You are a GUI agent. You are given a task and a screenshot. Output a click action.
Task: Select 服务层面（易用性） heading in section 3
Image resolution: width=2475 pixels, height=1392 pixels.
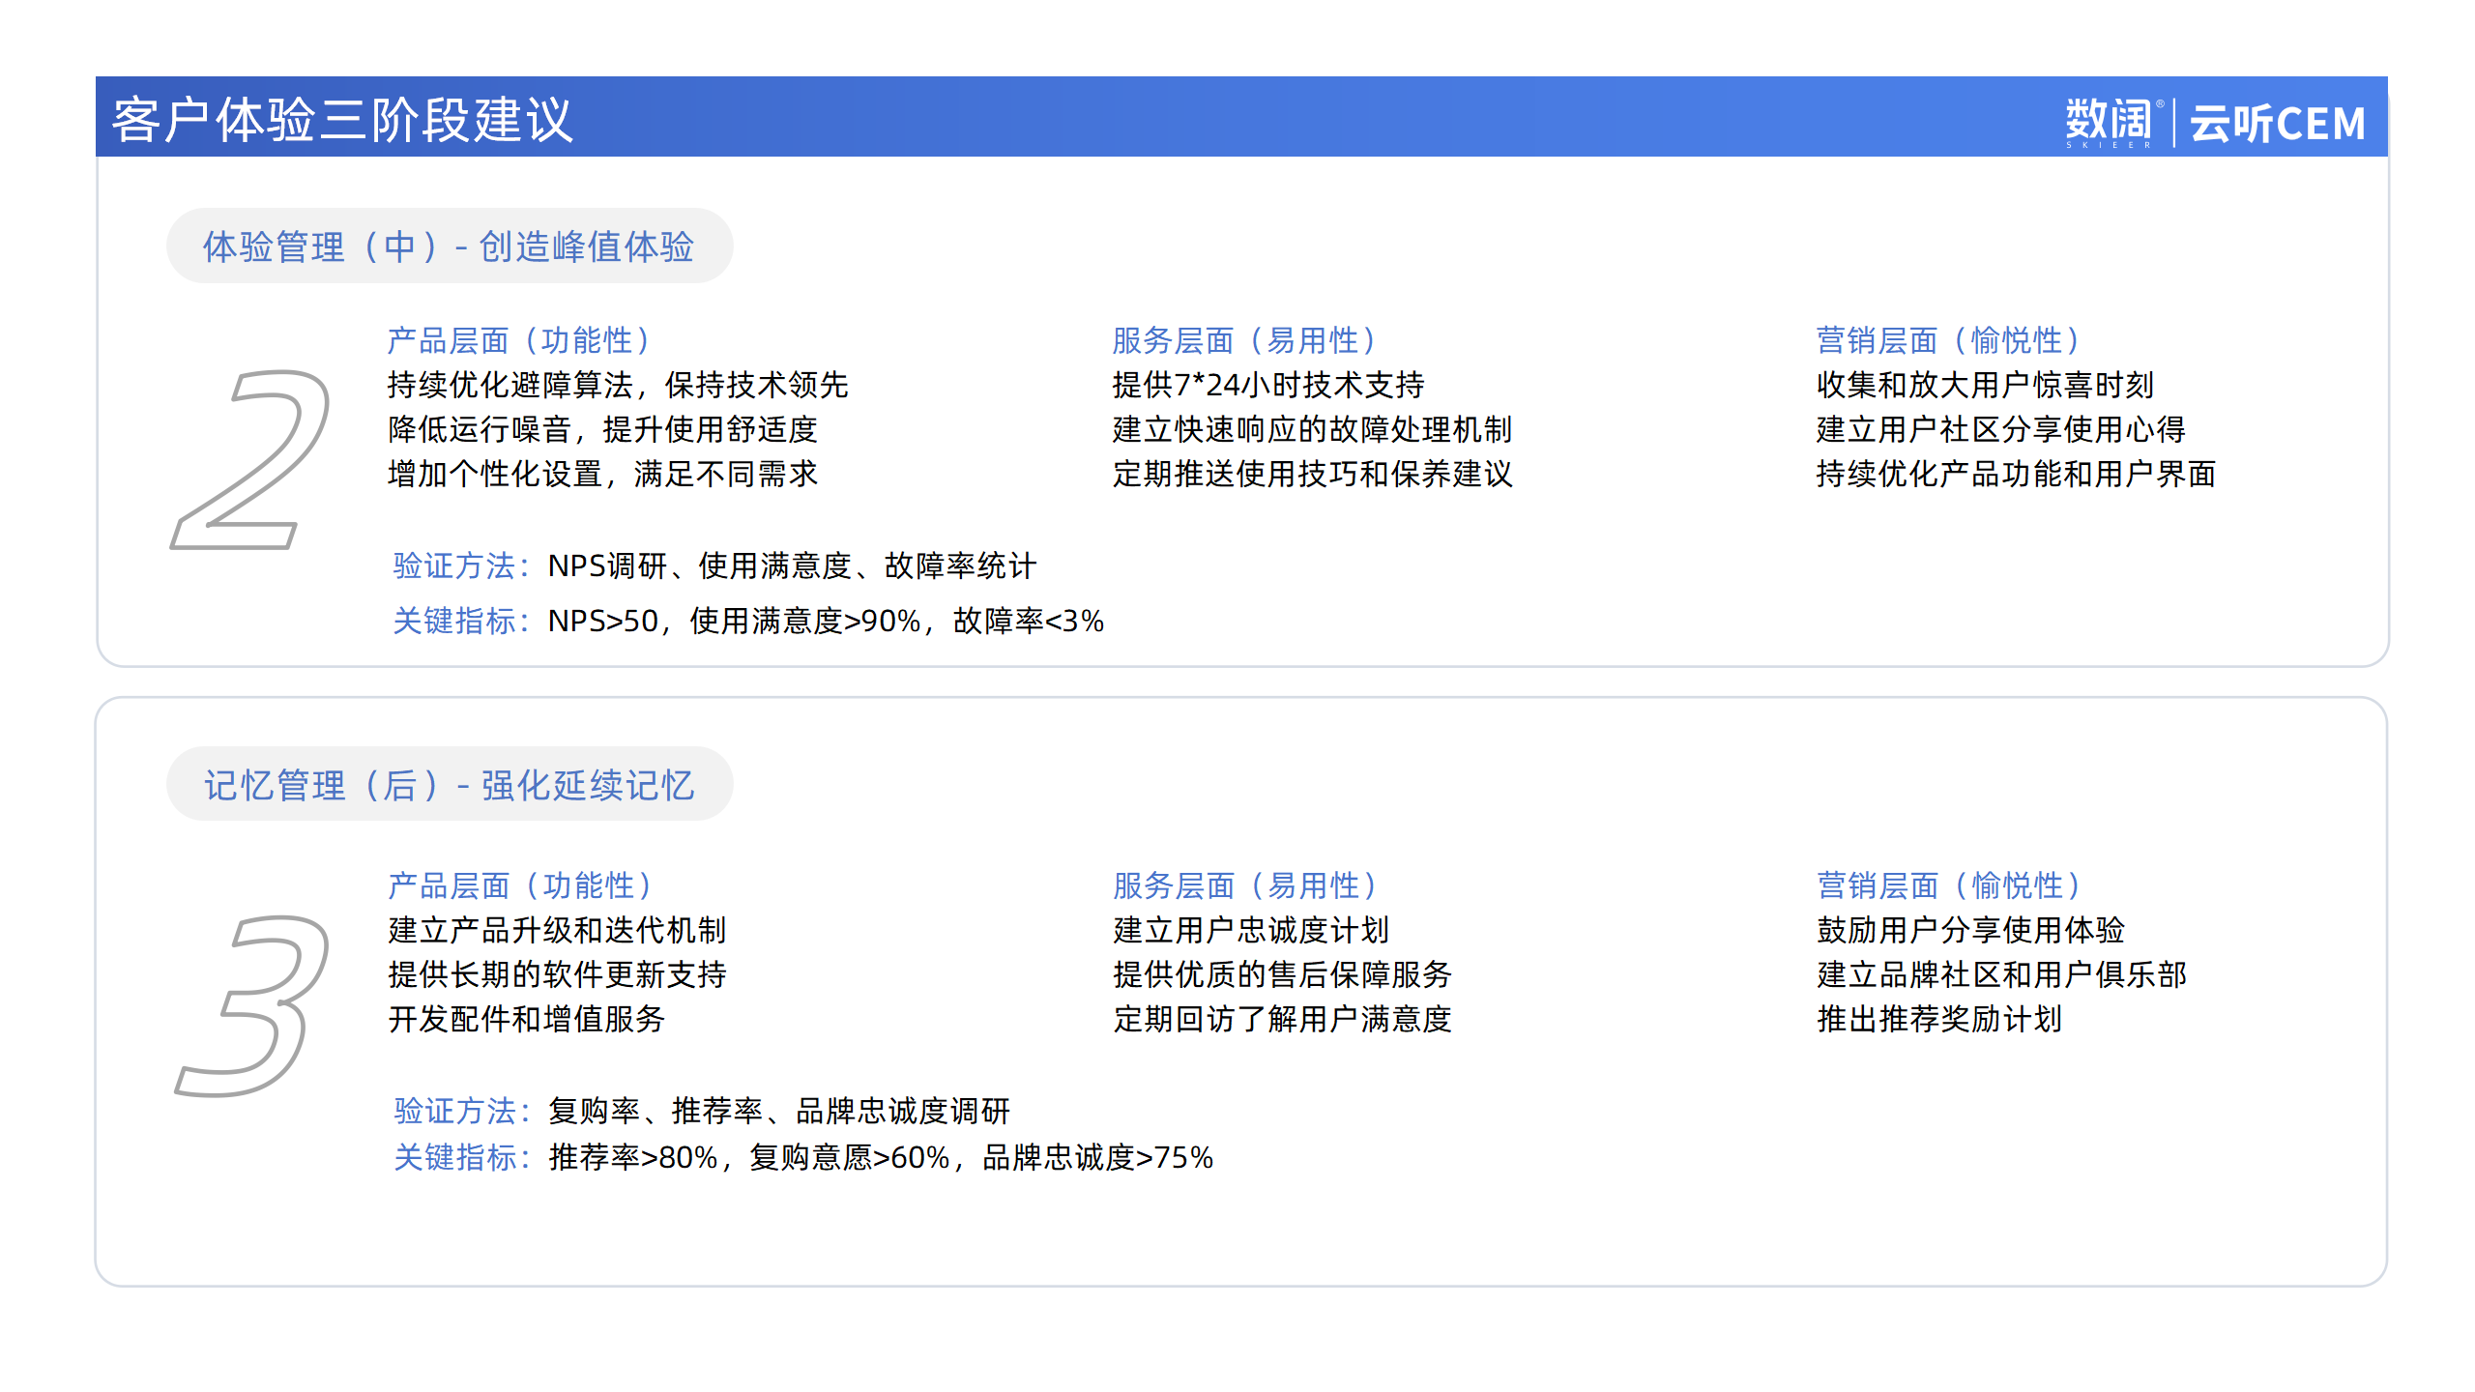tap(1247, 885)
